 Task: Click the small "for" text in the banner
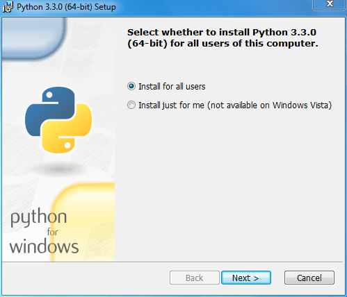click(x=52, y=232)
